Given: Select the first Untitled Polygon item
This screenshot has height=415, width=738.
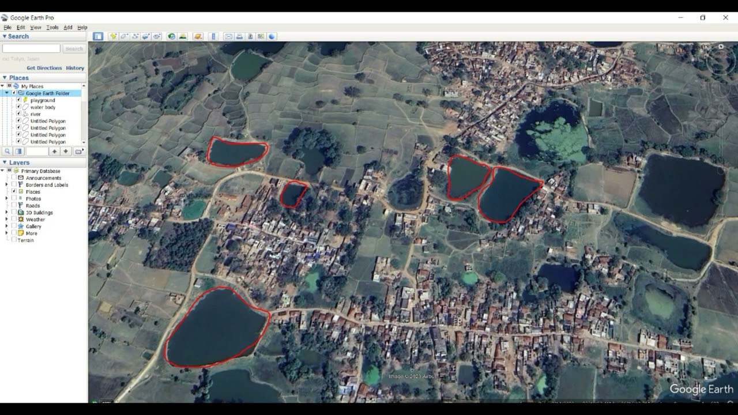Looking at the screenshot, I should 48,121.
